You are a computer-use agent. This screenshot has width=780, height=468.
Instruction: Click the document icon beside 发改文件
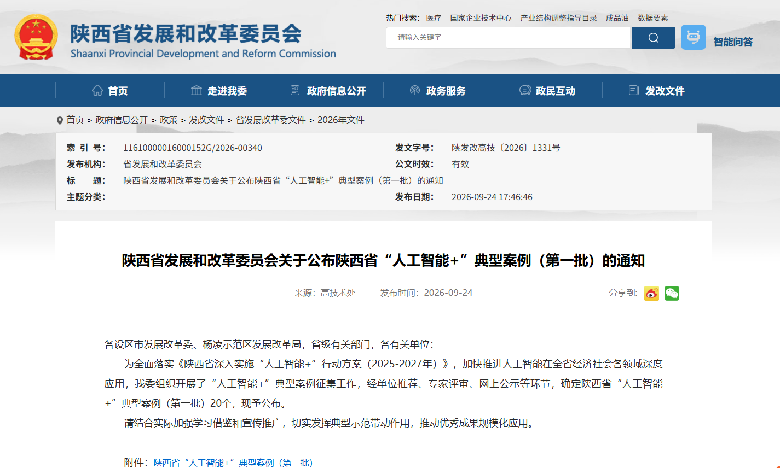click(x=634, y=90)
